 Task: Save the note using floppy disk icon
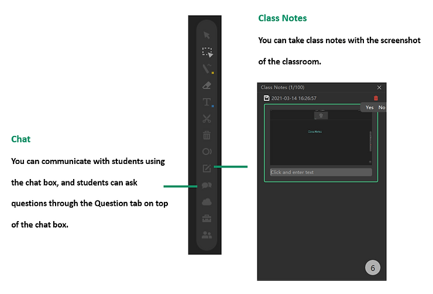[266, 98]
